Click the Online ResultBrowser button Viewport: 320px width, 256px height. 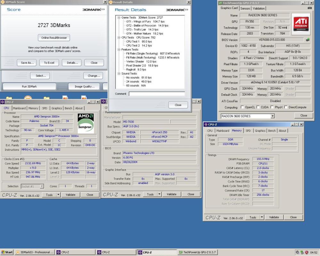click(x=54, y=37)
